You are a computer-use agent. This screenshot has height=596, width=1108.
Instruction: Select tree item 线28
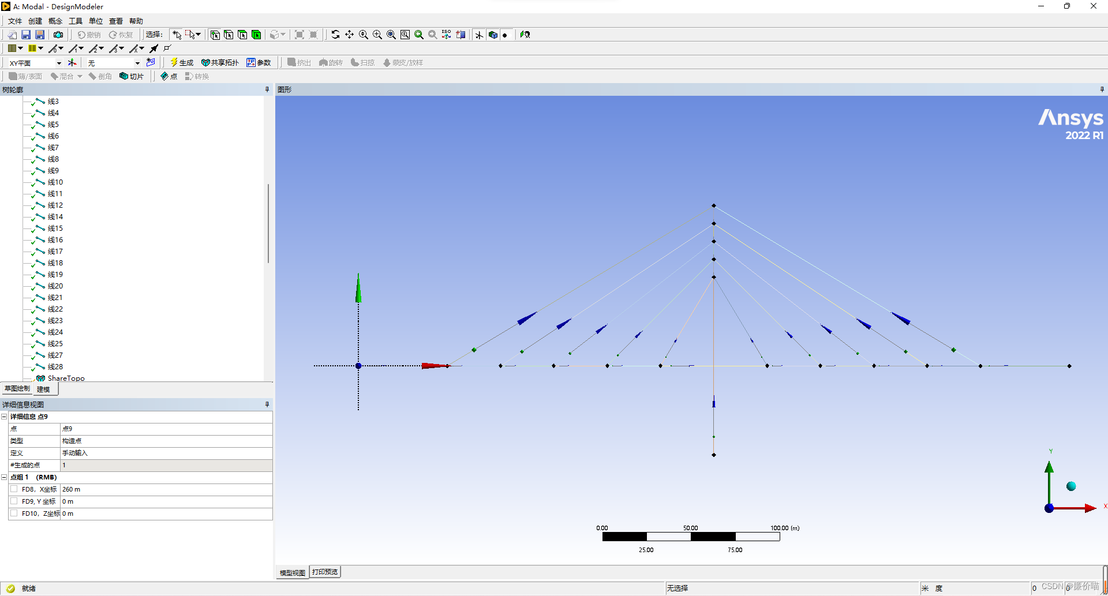tap(55, 367)
